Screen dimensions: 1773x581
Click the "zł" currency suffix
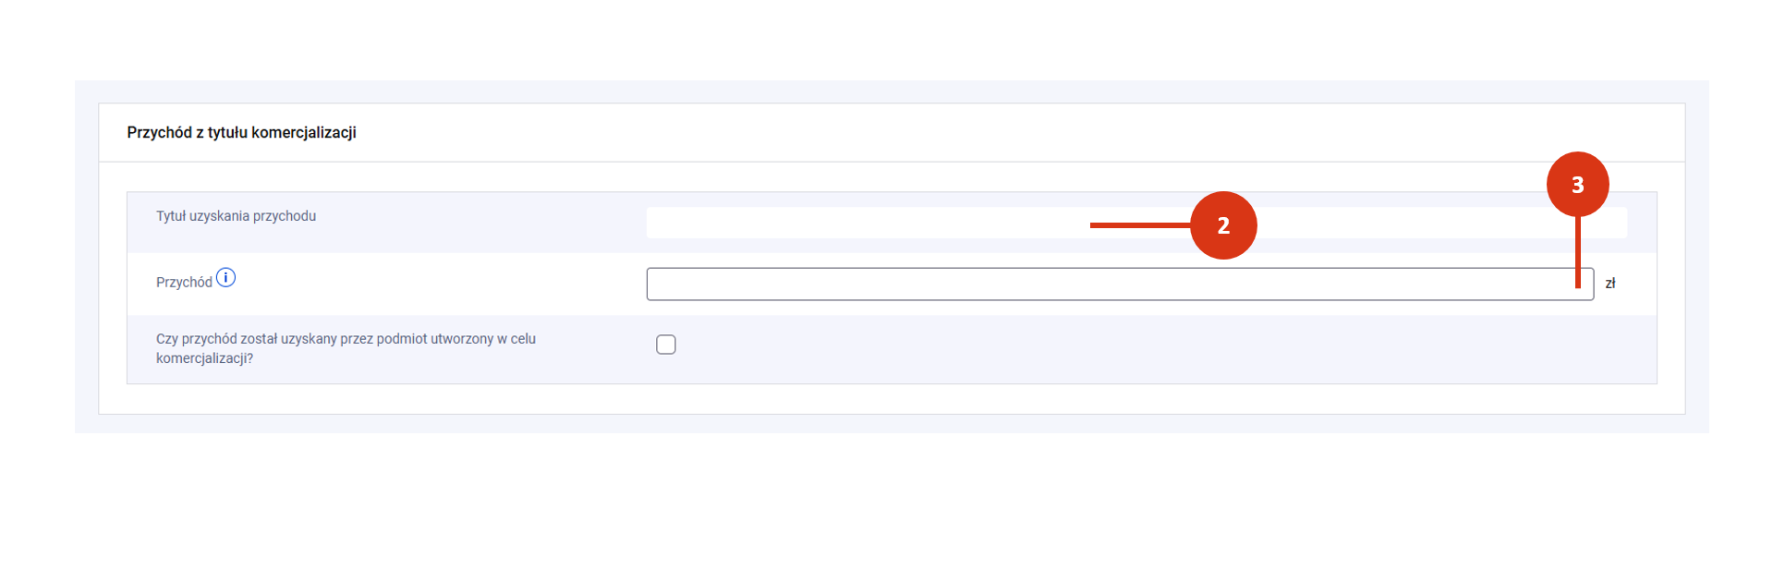[x=1610, y=284]
